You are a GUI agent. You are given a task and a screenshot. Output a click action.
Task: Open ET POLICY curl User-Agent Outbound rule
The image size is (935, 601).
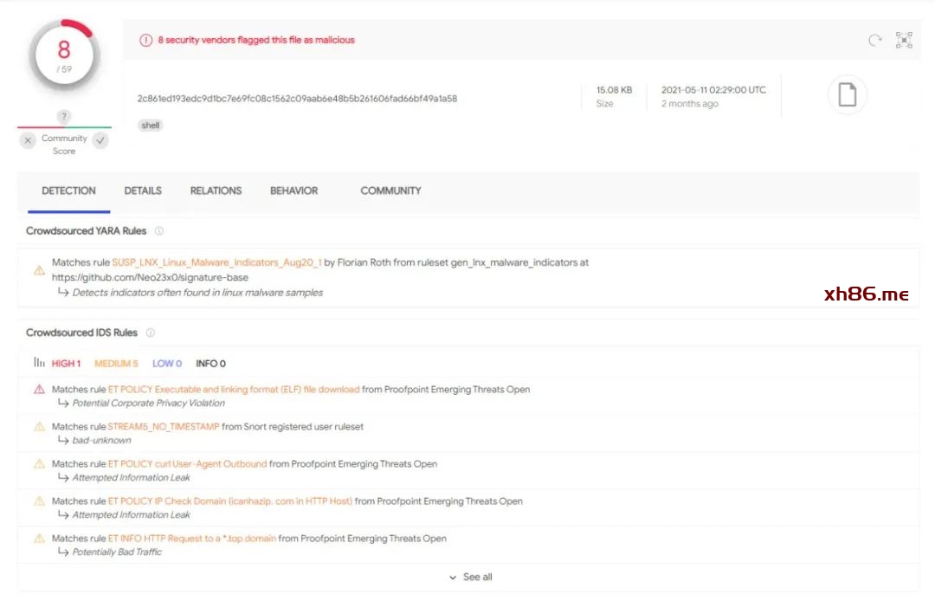click(187, 464)
